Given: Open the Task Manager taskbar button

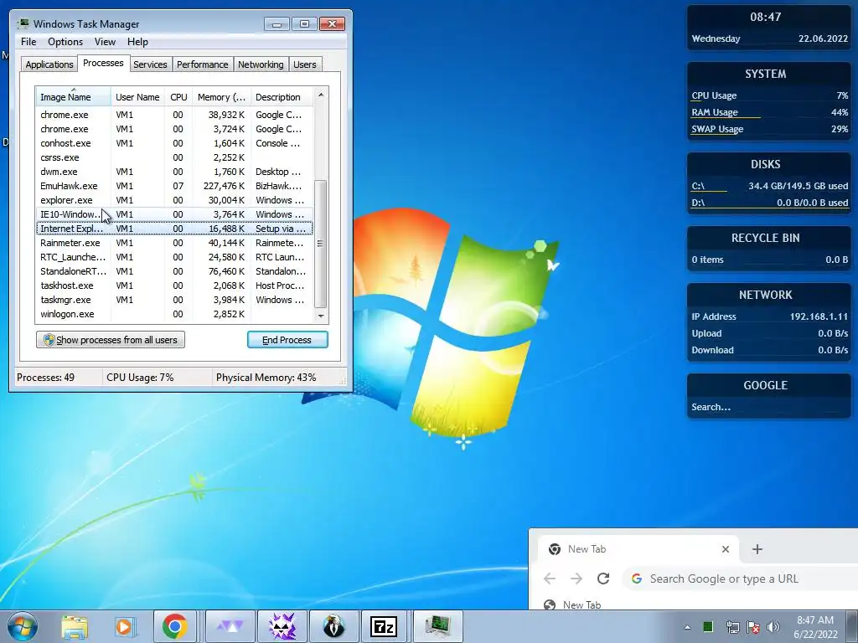Looking at the screenshot, I should point(437,626).
